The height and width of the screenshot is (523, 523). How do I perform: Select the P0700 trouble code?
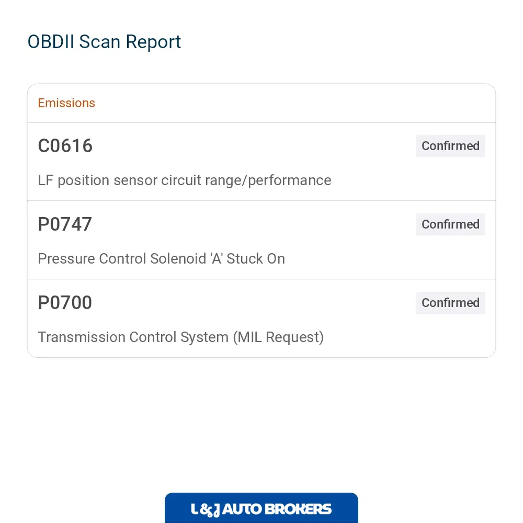tap(65, 302)
